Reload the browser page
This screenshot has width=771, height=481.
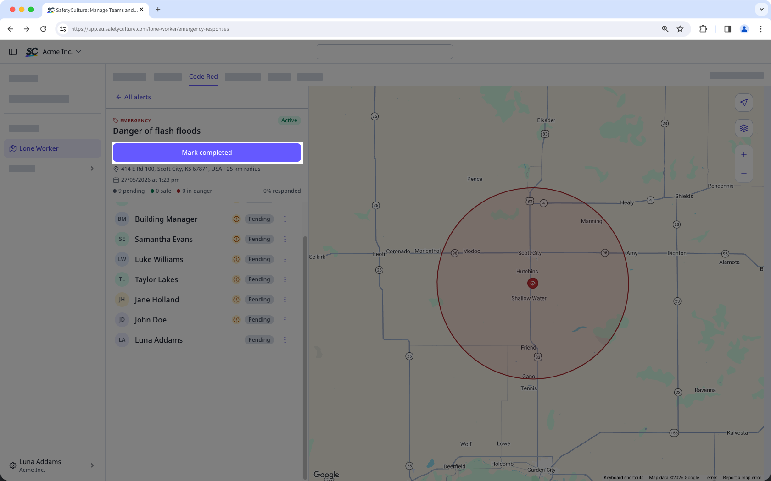pos(43,29)
